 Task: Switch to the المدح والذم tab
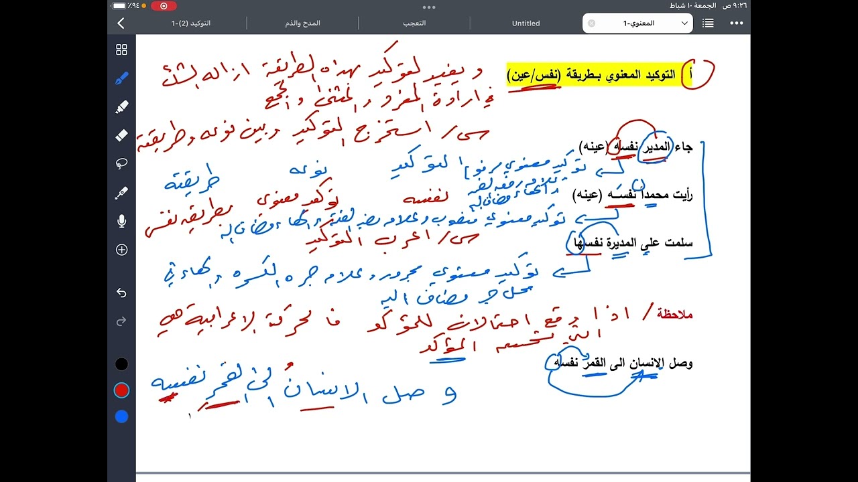[x=303, y=23]
